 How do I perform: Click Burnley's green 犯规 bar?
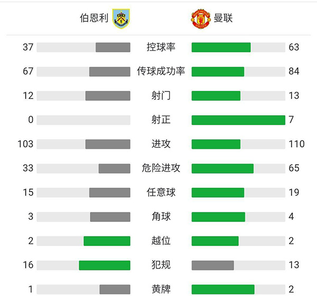[105, 265]
